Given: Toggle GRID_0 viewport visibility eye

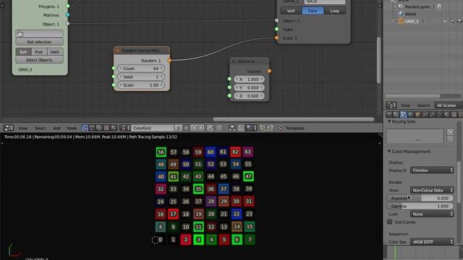Looking at the screenshot, I should coord(445,21).
